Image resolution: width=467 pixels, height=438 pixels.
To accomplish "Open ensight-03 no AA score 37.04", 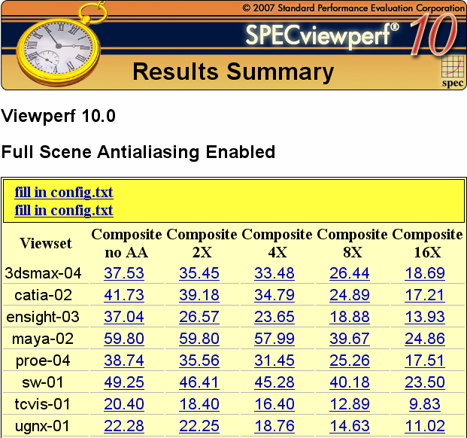I will tap(124, 317).
